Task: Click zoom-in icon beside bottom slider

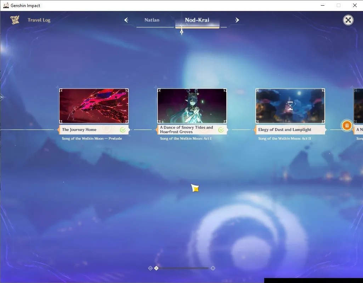Action: point(213,268)
